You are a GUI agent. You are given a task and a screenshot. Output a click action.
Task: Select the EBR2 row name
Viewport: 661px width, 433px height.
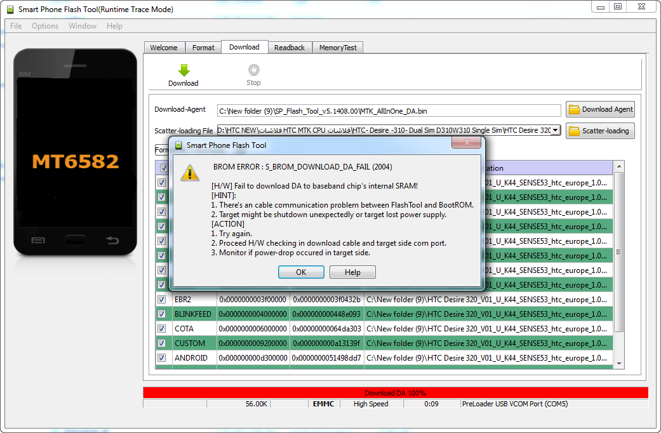click(183, 299)
